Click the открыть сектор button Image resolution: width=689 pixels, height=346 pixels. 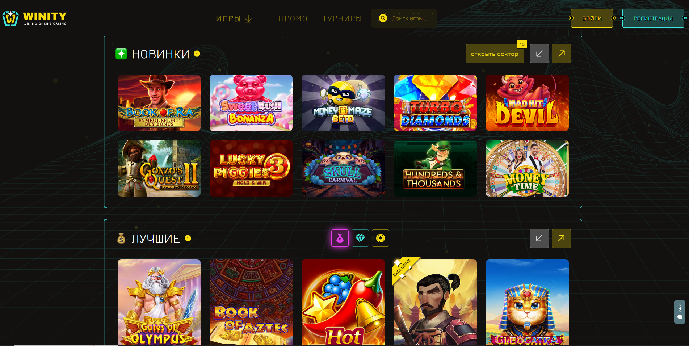pyautogui.click(x=495, y=54)
